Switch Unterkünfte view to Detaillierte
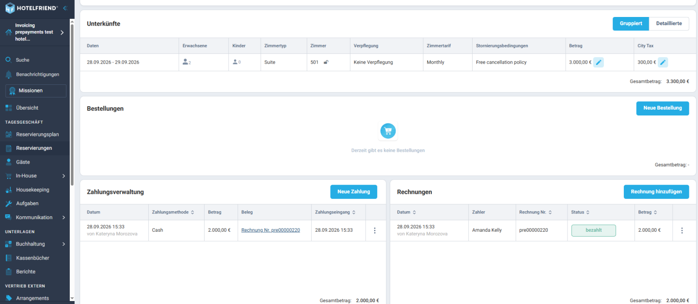This screenshot has width=698, height=304. (669, 23)
